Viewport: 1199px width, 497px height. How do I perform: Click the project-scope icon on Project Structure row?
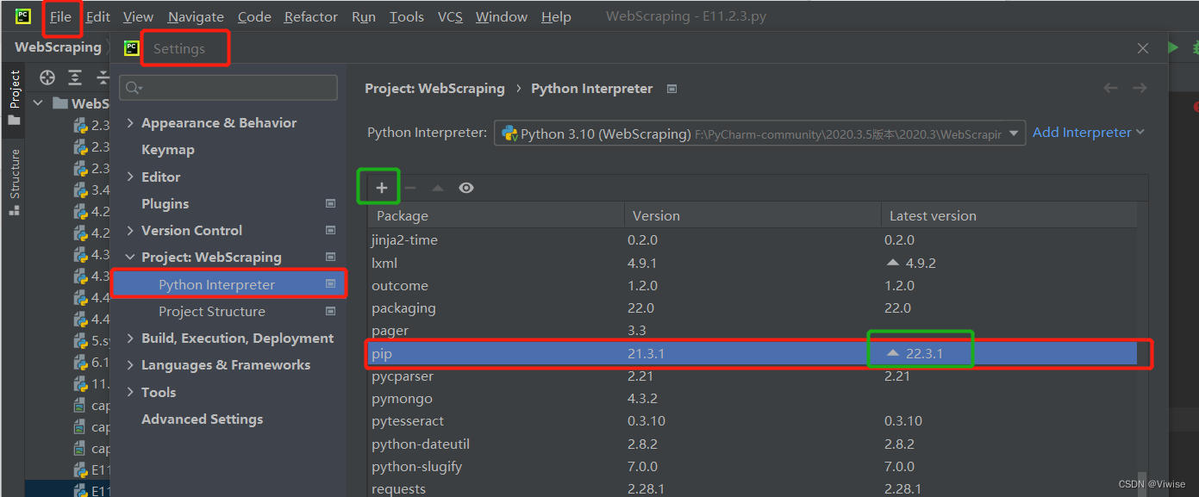click(x=330, y=311)
